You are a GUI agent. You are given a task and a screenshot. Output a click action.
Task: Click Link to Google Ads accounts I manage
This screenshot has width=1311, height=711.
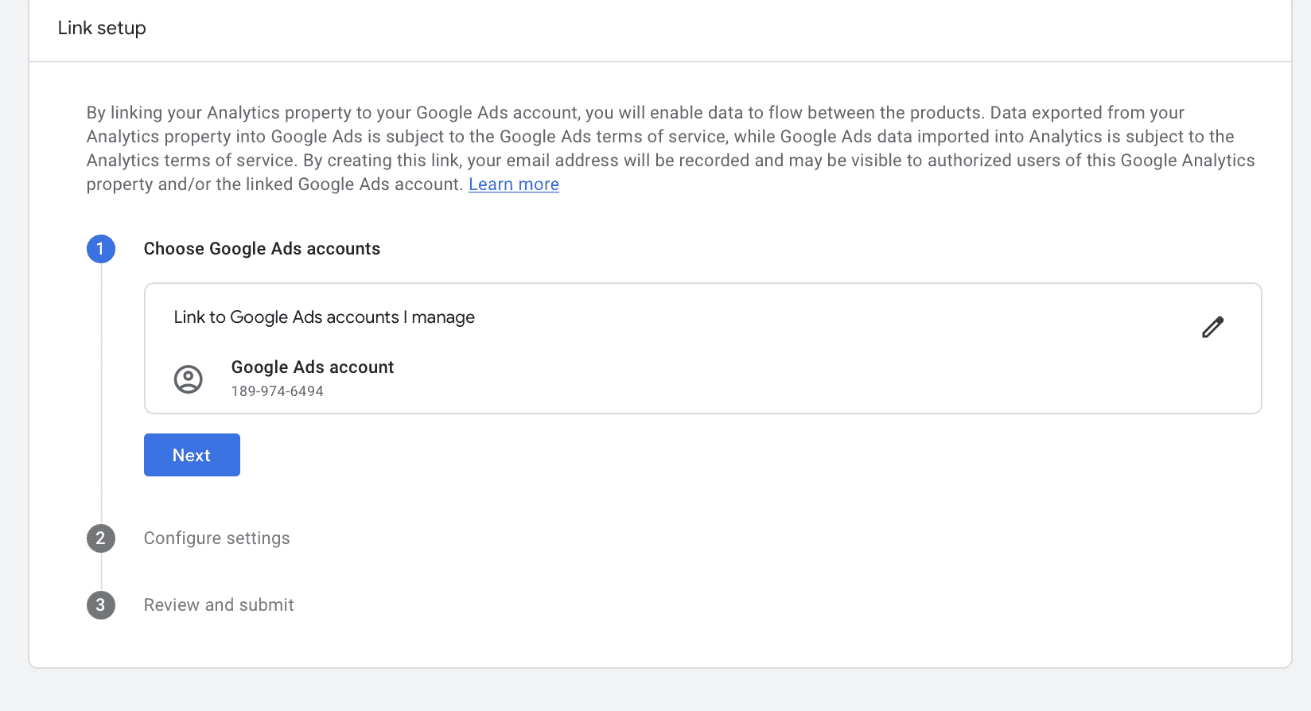325,317
